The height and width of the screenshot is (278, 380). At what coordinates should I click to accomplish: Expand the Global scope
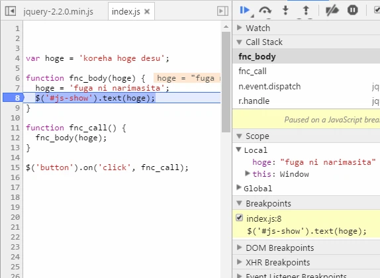click(x=239, y=187)
